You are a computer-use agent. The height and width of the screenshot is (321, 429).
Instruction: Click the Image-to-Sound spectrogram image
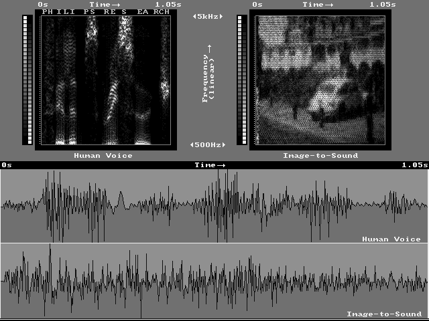click(x=320, y=80)
